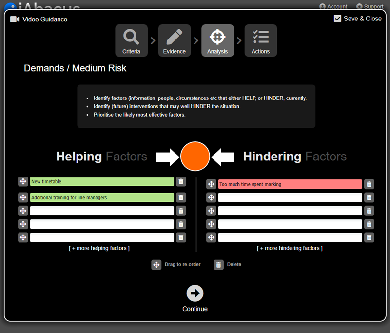Click the Drag to re-order legend icon
Viewport: 390px width, 333px height.
[x=156, y=265]
